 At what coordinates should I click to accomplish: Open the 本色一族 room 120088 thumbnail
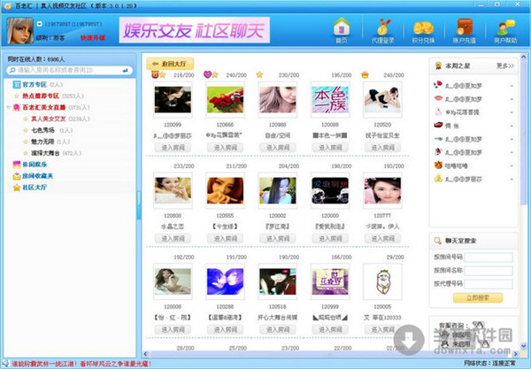330,99
